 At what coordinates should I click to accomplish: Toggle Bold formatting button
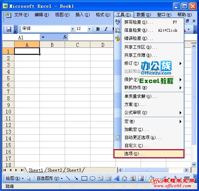pos(98,29)
